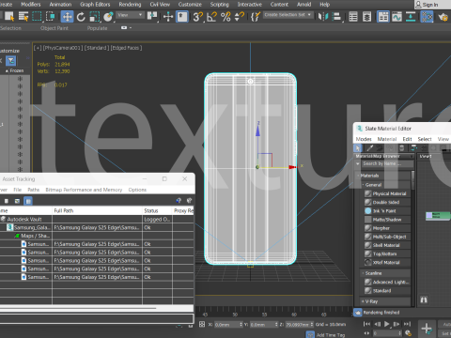Toggle Percent Snap icon

[225, 16]
